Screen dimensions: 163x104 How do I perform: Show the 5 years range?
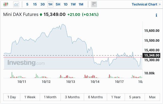(x=135, y=97)
